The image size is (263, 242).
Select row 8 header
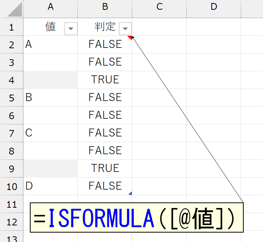(x=11, y=151)
